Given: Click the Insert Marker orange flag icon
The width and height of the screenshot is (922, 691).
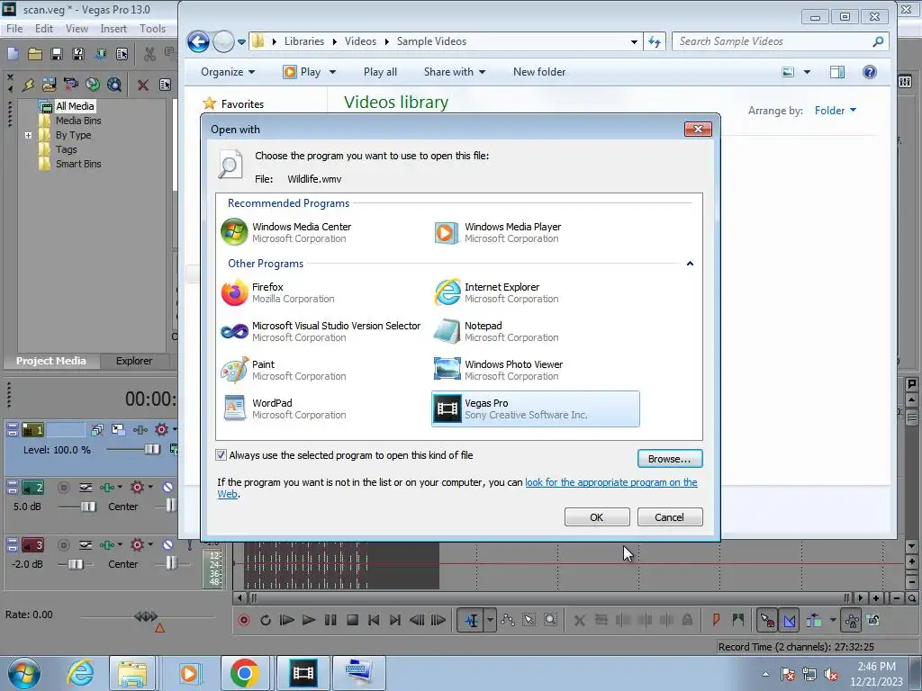Looking at the screenshot, I should [x=716, y=619].
